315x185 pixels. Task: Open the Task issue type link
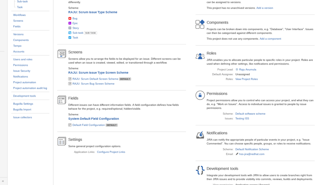point(75,38)
